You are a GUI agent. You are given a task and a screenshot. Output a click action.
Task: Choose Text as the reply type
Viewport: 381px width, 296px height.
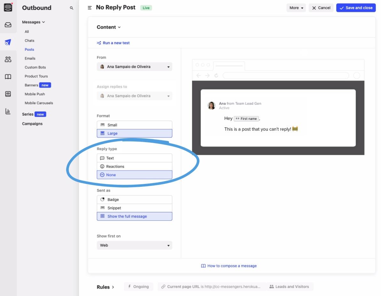[x=134, y=158]
